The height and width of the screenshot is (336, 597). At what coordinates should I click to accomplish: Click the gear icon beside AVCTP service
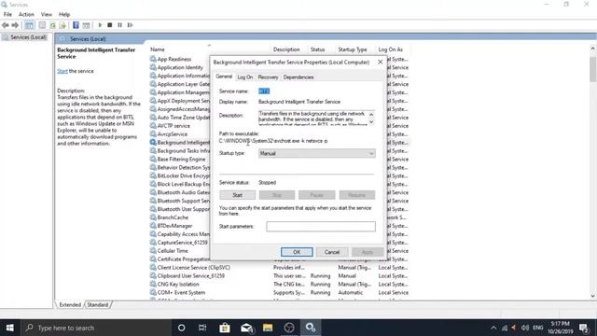coord(153,126)
